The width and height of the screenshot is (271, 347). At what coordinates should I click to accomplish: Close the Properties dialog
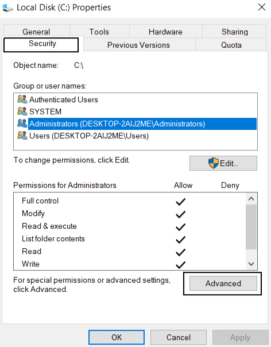tap(262, 7)
